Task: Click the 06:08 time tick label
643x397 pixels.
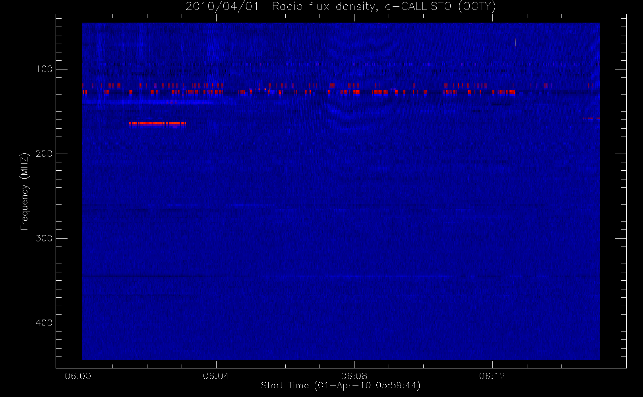Action: pos(354,376)
